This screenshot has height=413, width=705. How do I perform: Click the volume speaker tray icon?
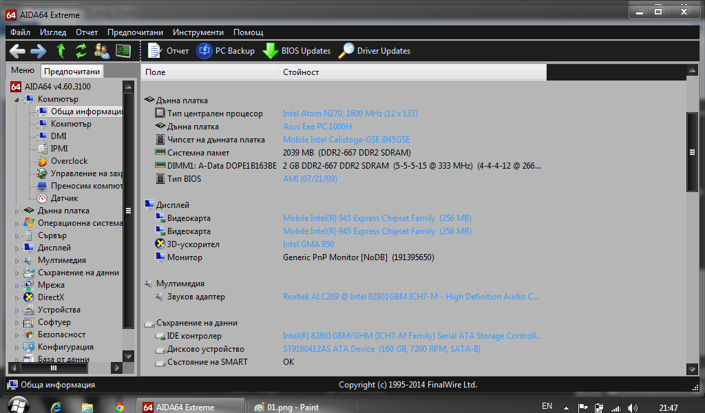tap(632, 407)
